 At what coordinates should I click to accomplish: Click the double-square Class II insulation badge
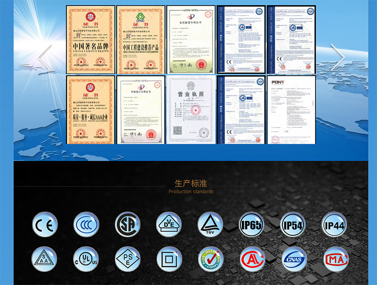(x=169, y=259)
